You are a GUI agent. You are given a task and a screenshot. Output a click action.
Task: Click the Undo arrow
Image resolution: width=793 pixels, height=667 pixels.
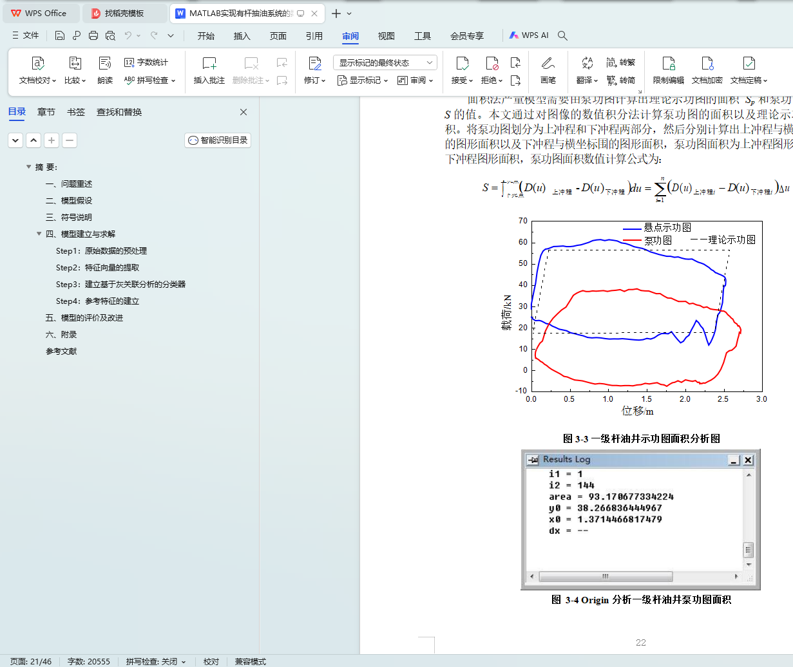point(128,35)
